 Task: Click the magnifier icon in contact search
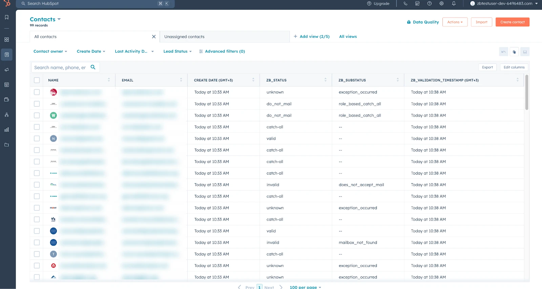click(93, 67)
